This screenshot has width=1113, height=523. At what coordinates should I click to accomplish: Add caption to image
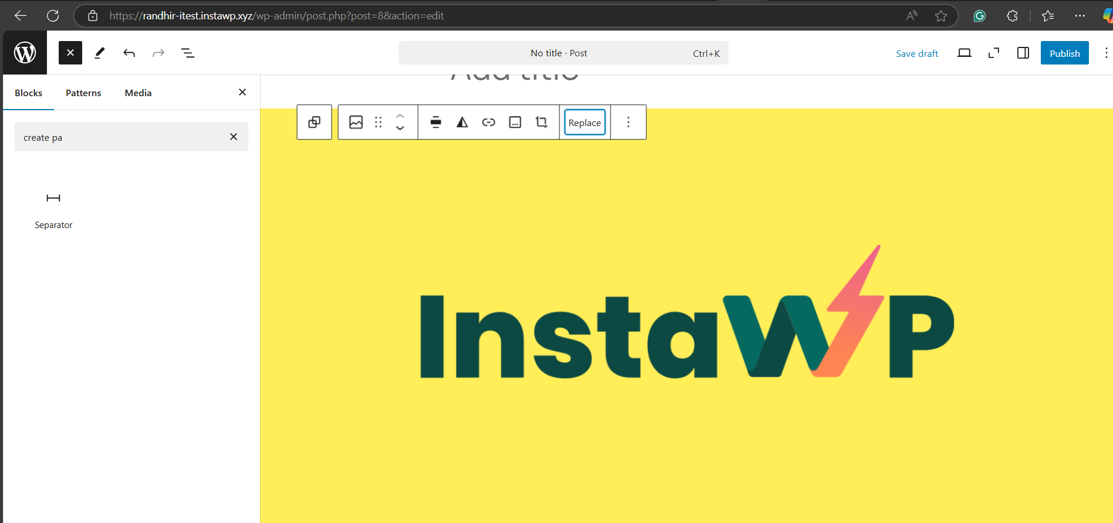click(515, 122)
